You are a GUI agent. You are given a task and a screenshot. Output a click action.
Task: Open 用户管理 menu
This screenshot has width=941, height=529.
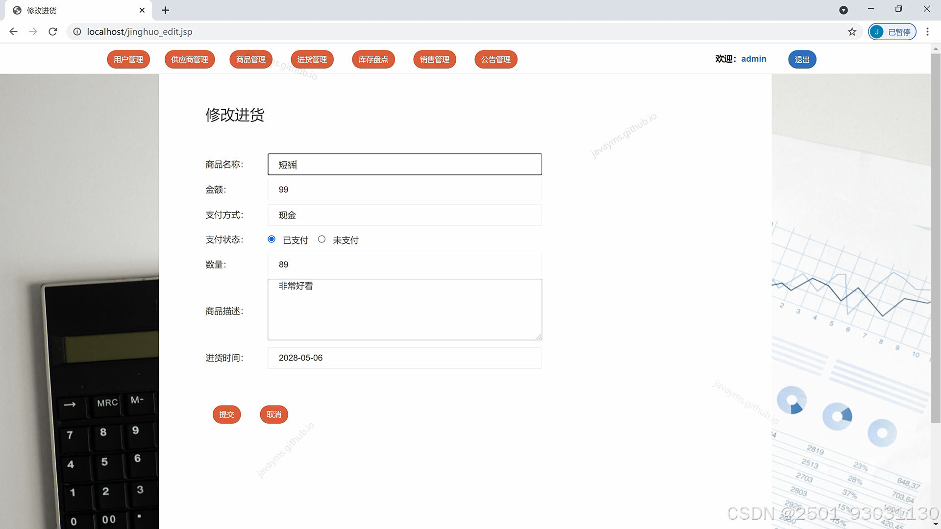128,59
